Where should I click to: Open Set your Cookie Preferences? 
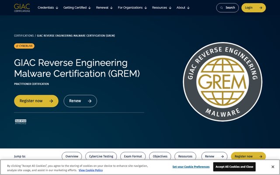(191, 167)
